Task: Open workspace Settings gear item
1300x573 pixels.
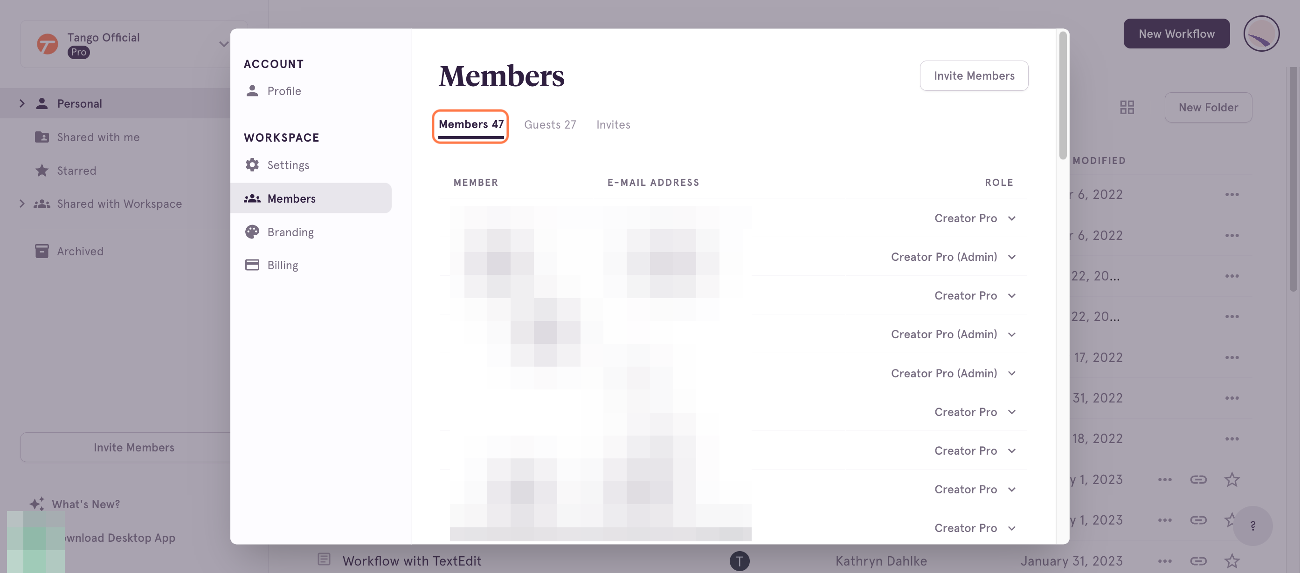Action: 277,165
